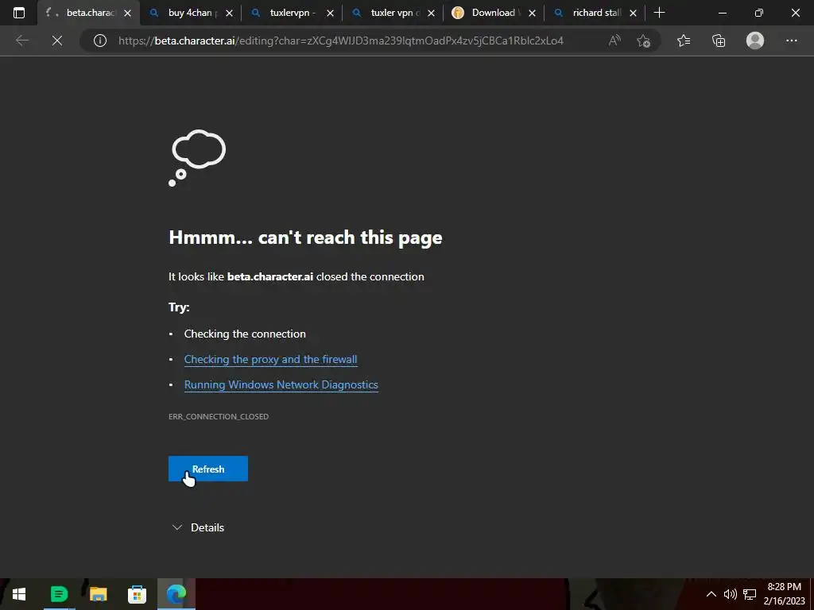Open Settings and more ellipsis menu
814x610 pixels.
(x=791, y=41)
